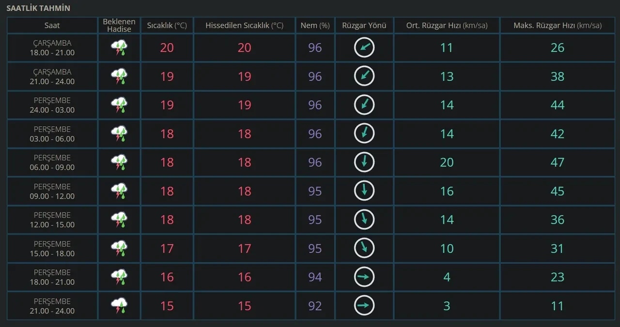Image resolution: width=620 pixels, height=327 pixels.
Task: Click the Beklenen Hadise column header
Action: pyautogui.click(x=119, y=25)
